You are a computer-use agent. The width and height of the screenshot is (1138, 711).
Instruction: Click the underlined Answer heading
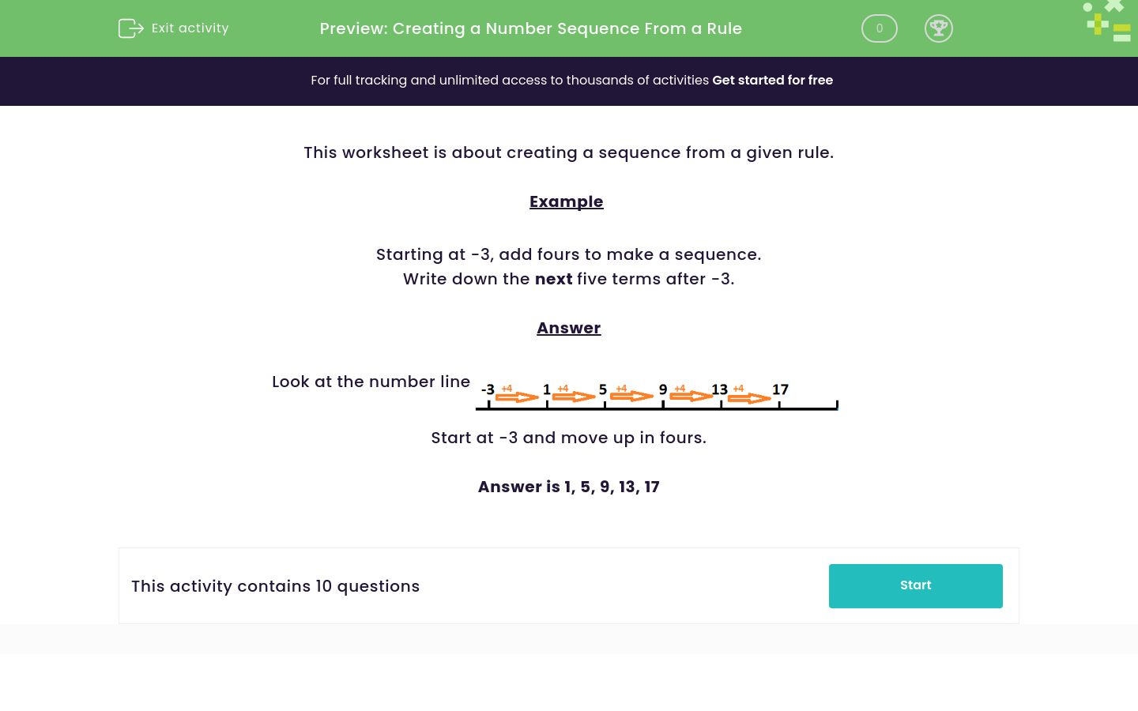click(x=568, y=328)
